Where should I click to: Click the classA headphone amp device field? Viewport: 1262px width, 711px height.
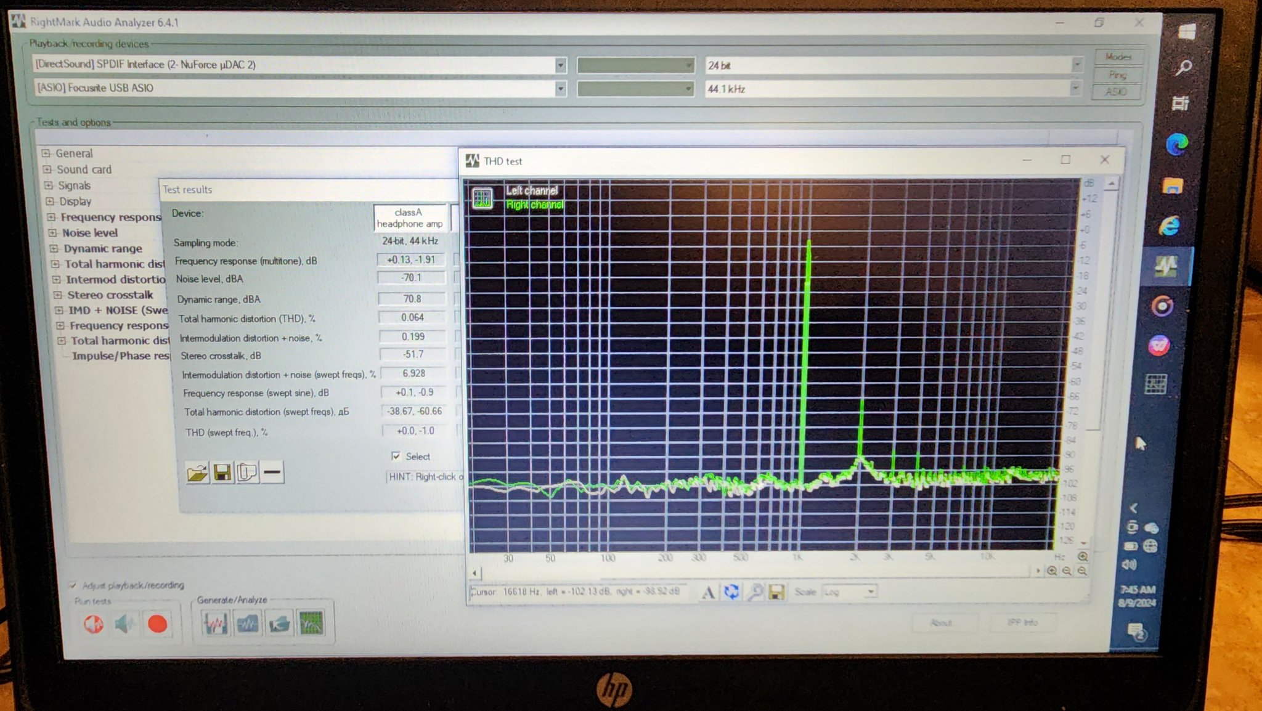point(410,218)
